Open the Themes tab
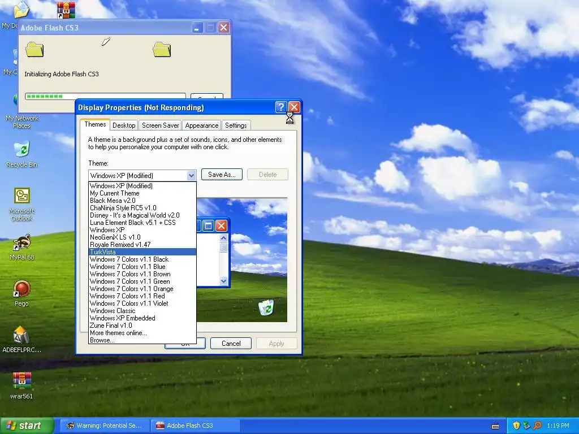Image resolution: width=579 pixels, height=434 pixels. pos(95,124)
